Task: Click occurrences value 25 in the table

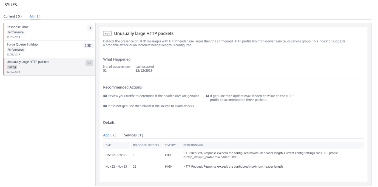Action: pos(135,166)
